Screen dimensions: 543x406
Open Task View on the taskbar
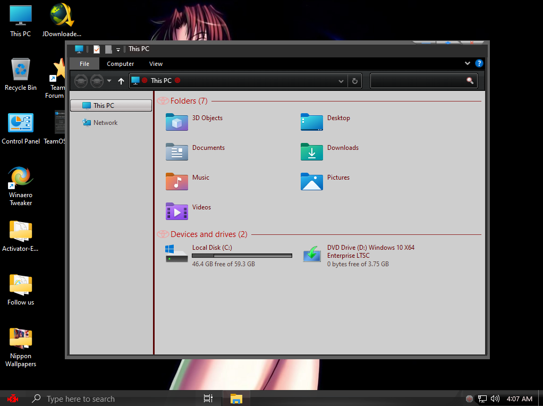(x=208, y=399)
